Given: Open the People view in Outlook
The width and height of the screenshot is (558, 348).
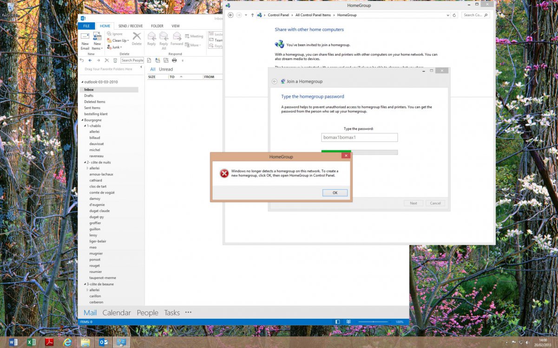Looking at the screenshot, I should pos(147,313).
